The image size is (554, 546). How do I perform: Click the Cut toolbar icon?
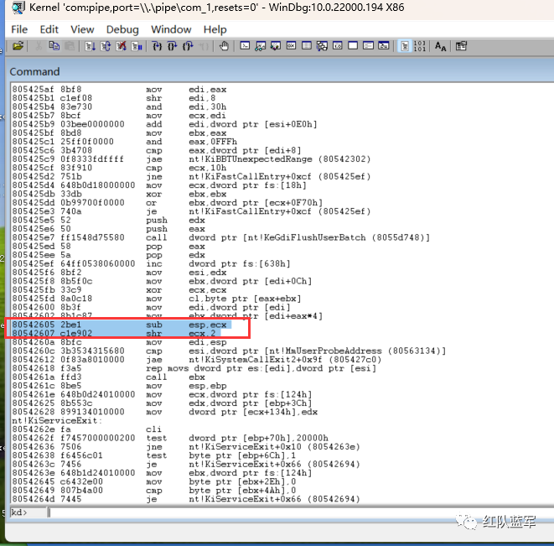(x=39, y=46)
